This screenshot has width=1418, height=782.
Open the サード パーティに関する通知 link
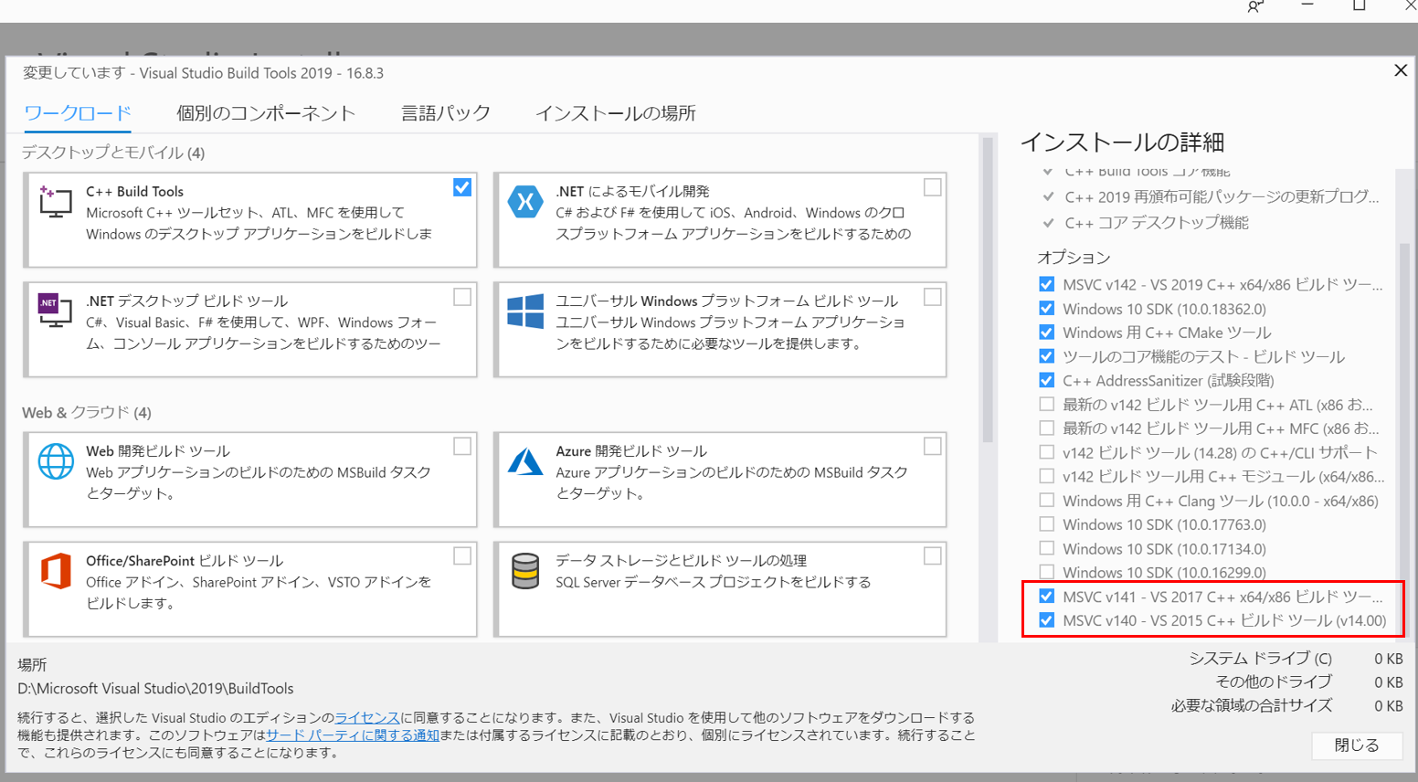point(353,734)
